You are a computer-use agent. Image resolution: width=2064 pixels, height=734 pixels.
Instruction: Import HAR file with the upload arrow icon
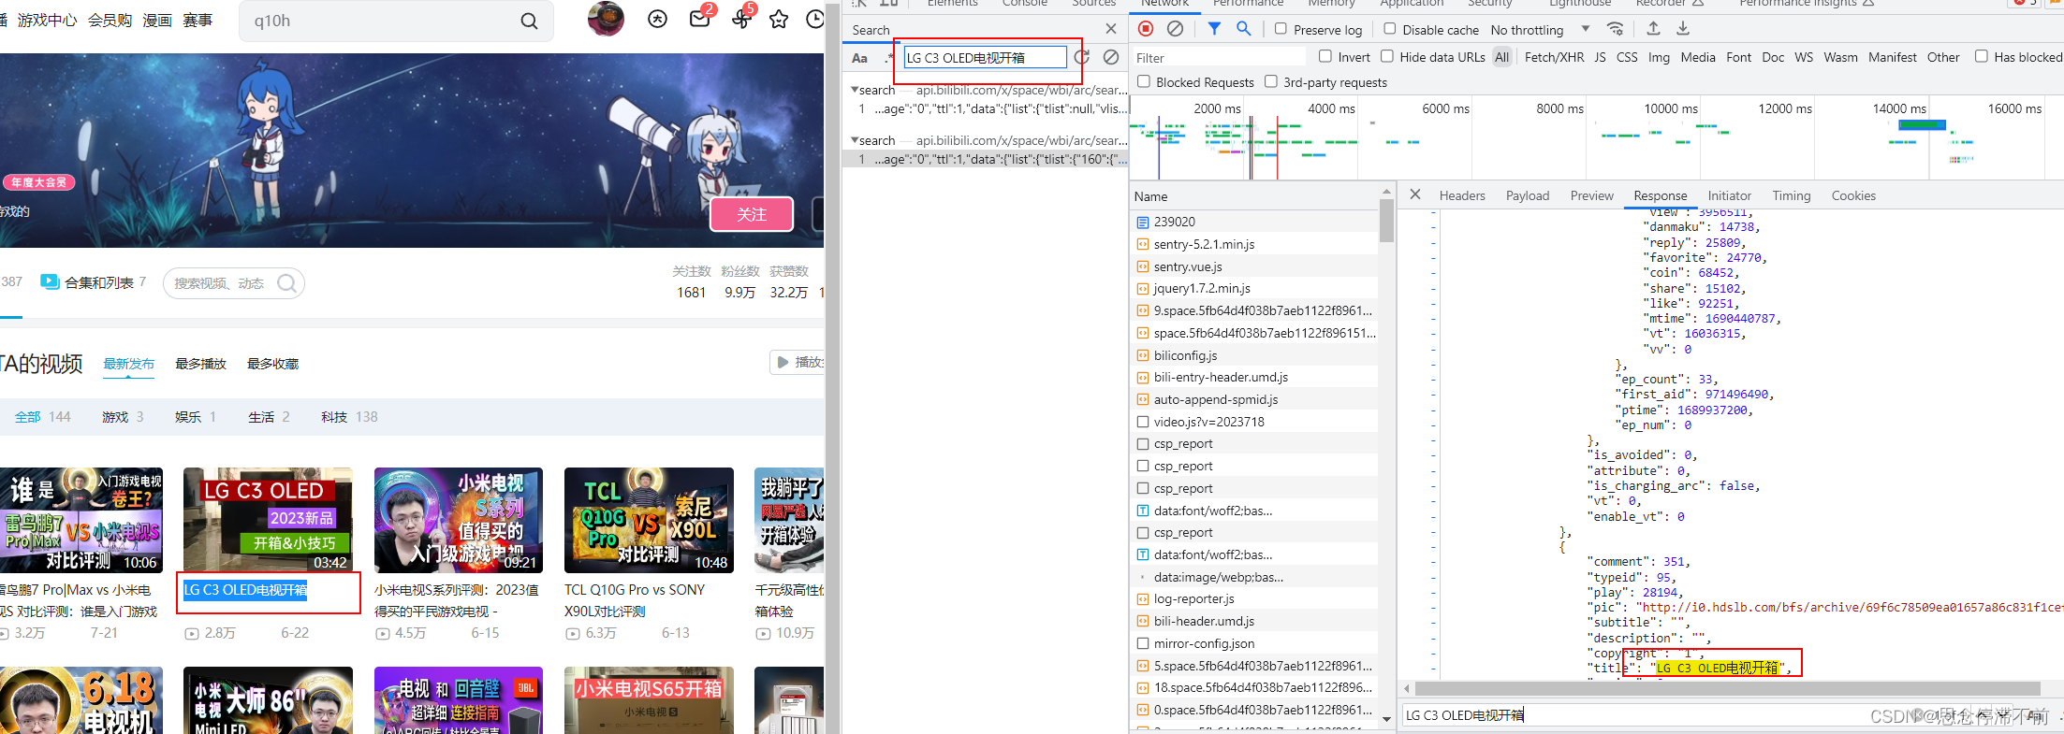[1654, 28]
